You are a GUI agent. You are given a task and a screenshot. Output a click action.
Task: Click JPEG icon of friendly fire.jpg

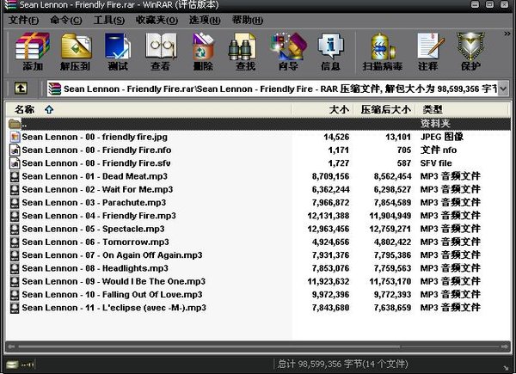[15, 137]
